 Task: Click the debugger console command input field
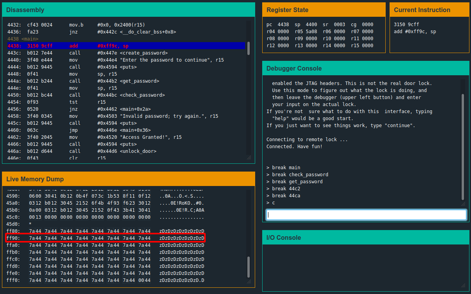click(x=366, y=215)
